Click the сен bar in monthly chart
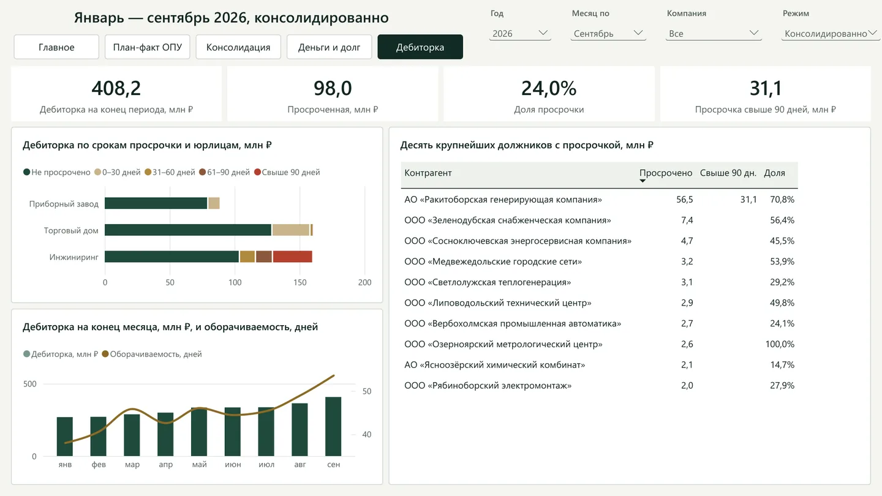 (x=333, y=426)
